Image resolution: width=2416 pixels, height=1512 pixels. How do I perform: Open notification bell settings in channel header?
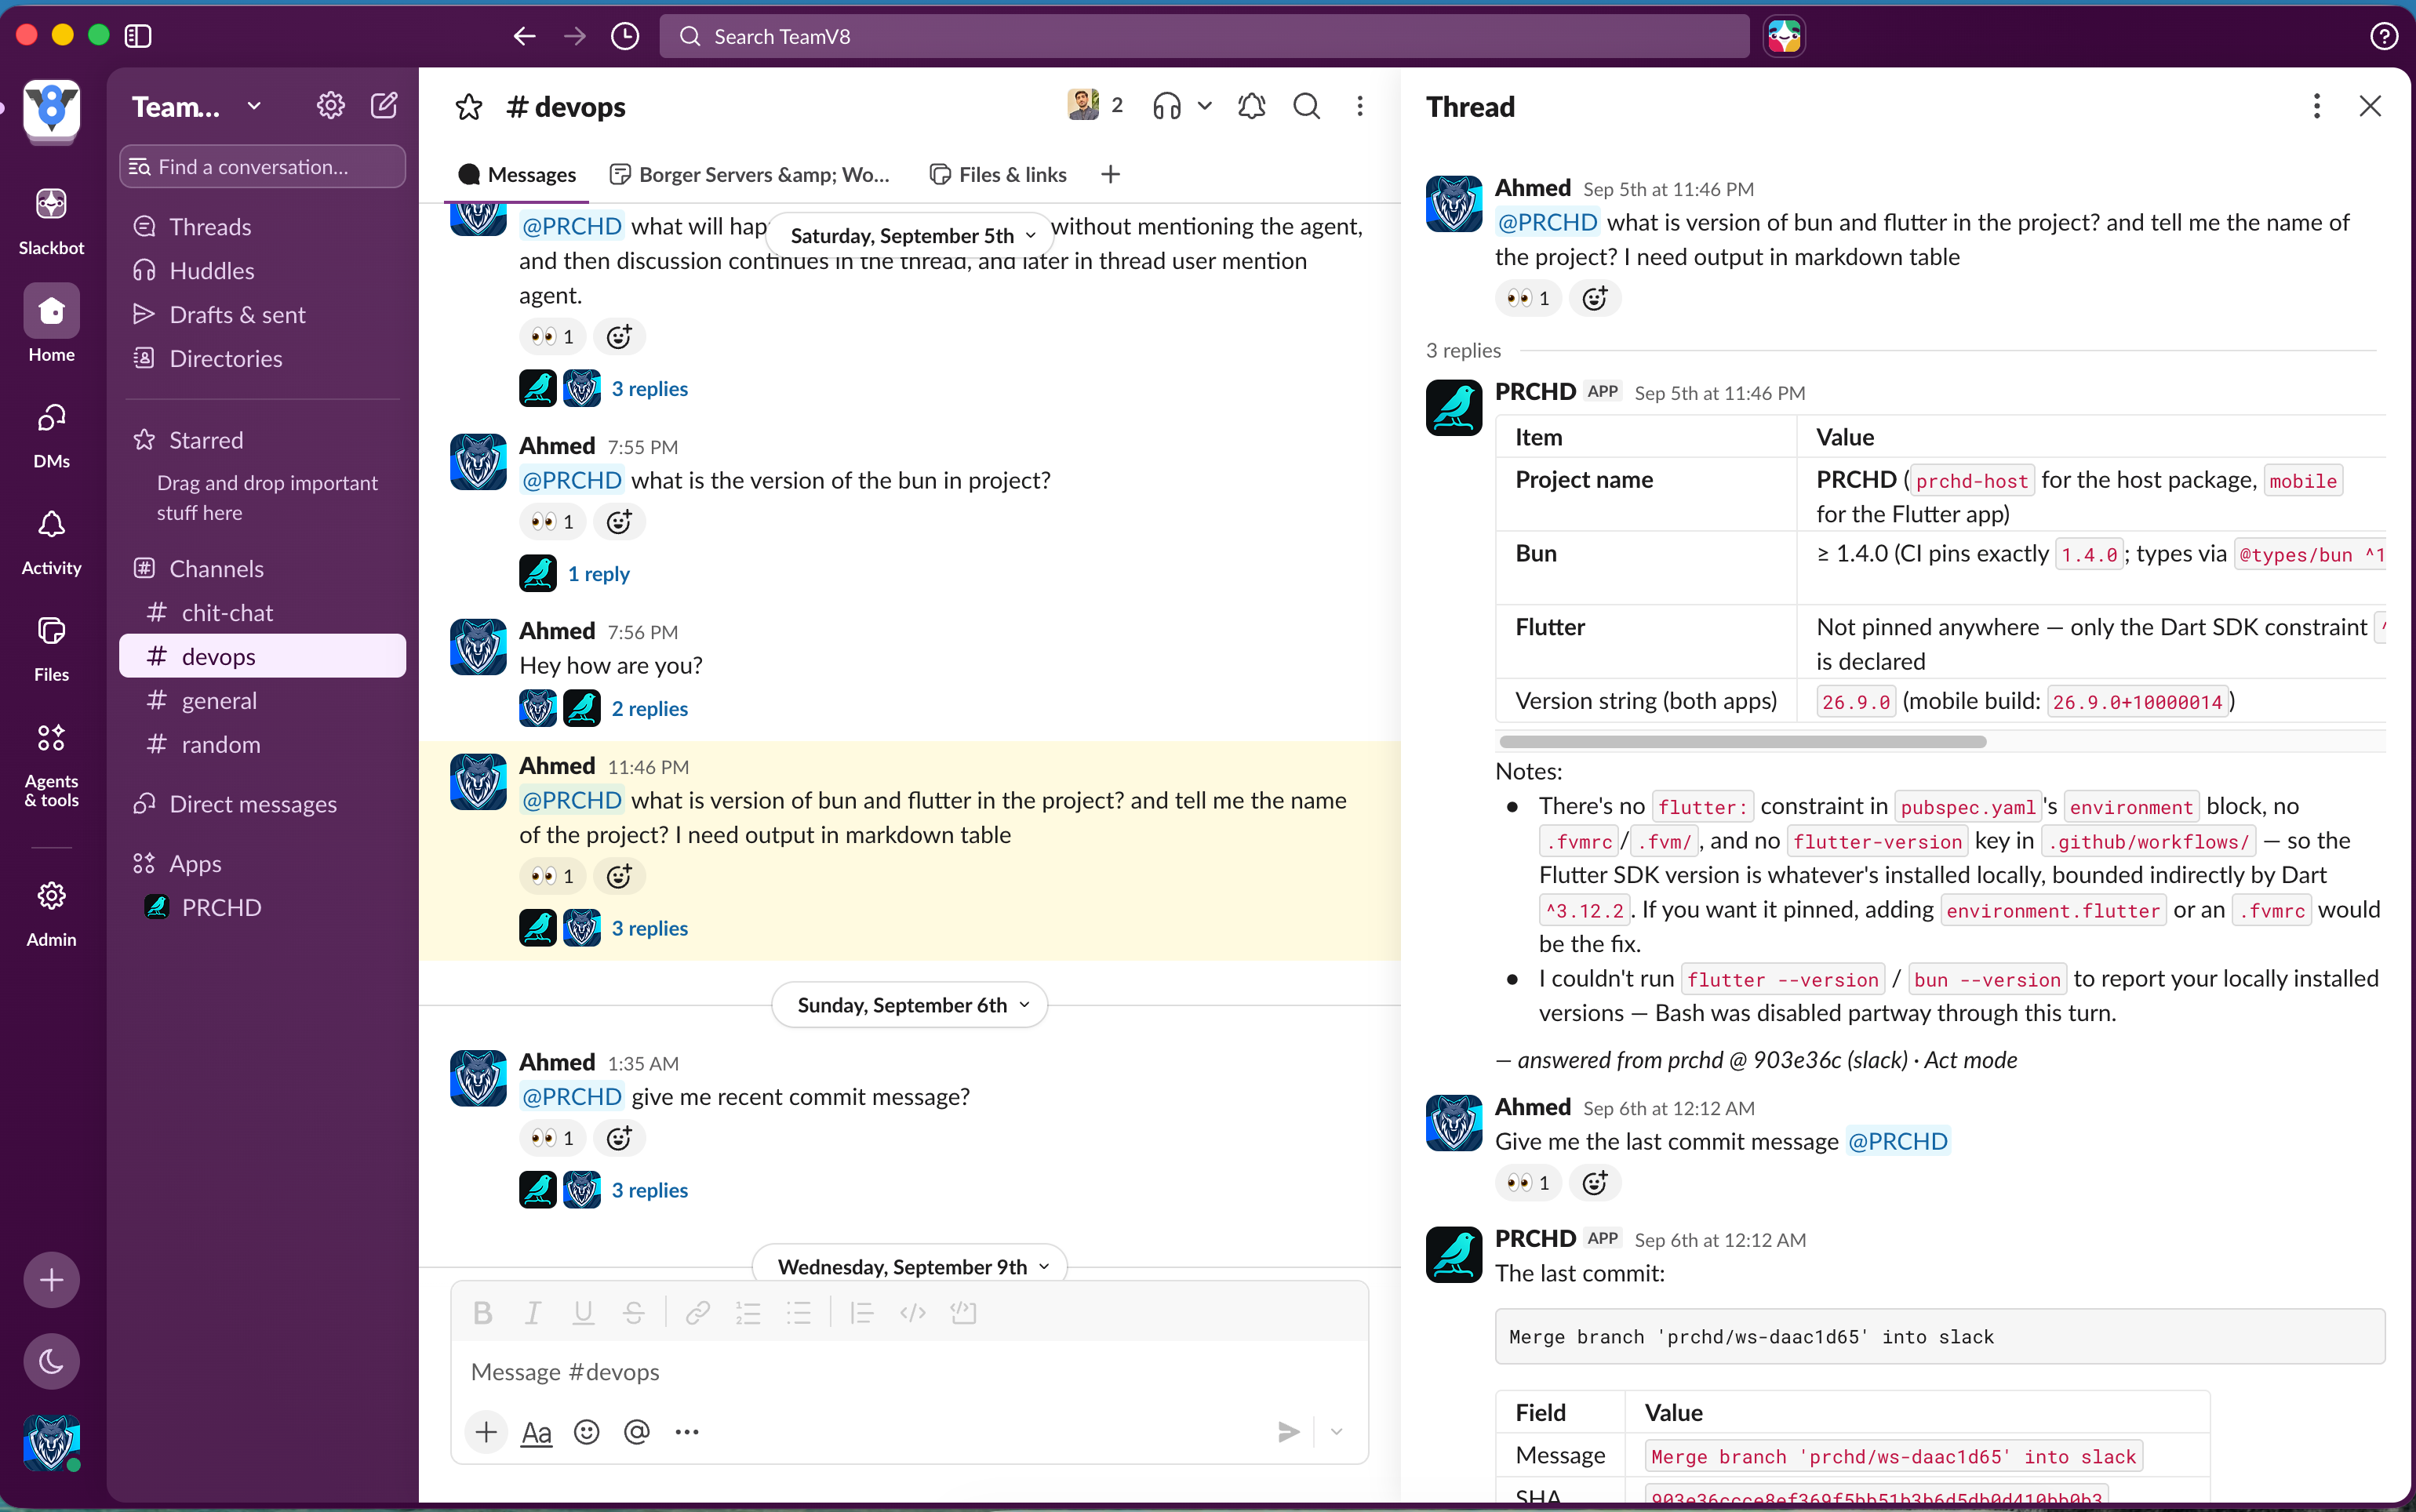pos(1251,106)
